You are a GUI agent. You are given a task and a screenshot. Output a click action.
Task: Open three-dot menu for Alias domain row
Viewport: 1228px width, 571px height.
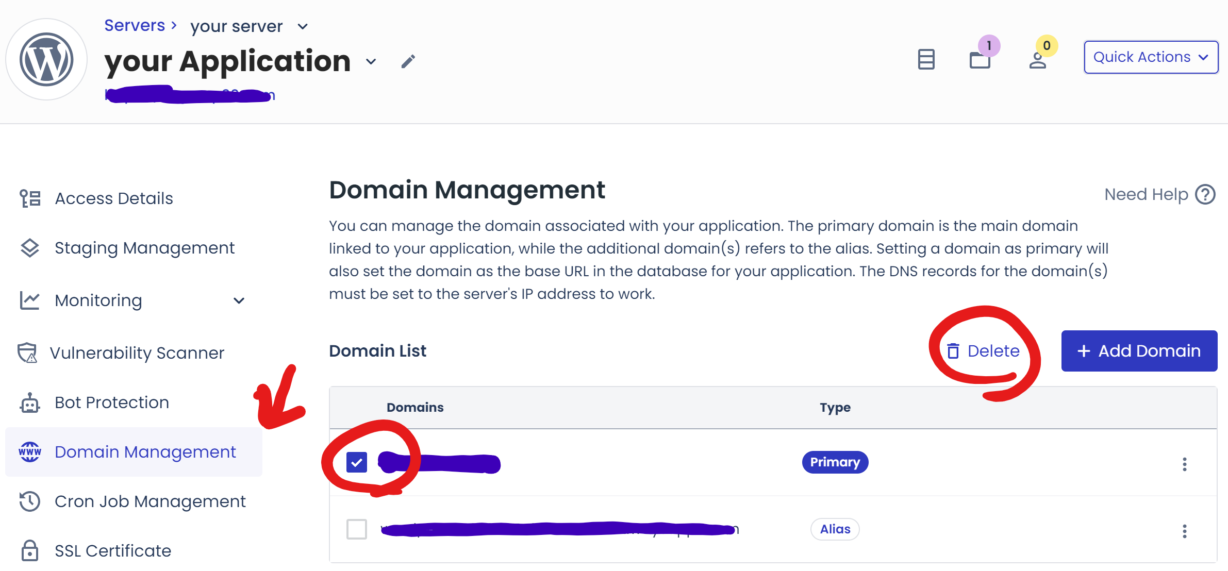1185,531
